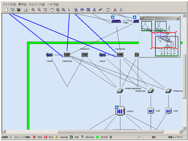Click the zoom in magnifier icon
The height and width of the screenshot is (141, 188).
(x=33, y=10)
